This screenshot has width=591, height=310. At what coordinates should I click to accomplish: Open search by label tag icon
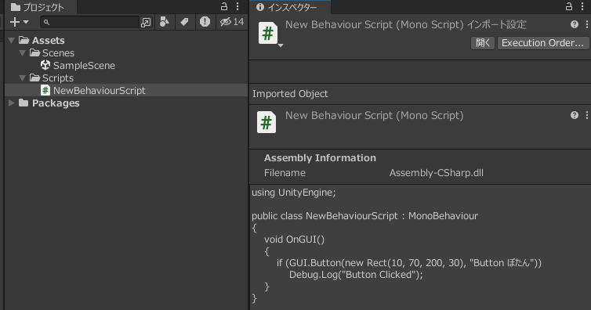click(x=184, y=22)
